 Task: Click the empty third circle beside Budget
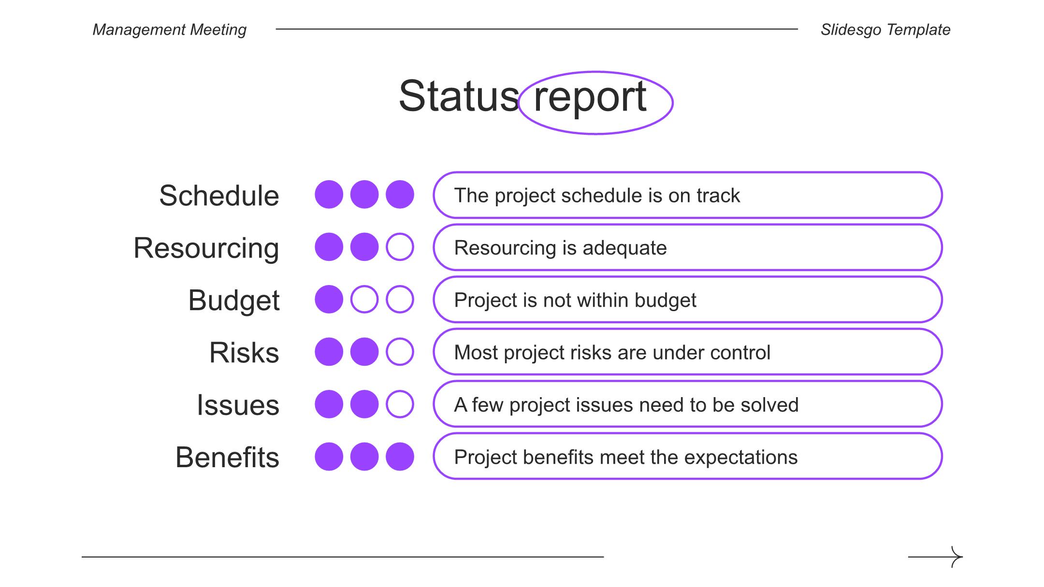tap(400, 299)
